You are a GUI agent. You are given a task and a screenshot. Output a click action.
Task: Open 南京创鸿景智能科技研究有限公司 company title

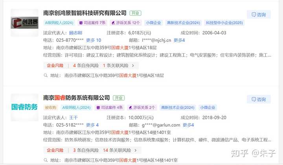click(85, 13)
